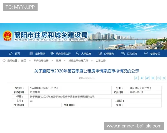Open the 最新资讯 navigation menu item
This screenshot has width=167, height=133.
(x=40, y=54)
